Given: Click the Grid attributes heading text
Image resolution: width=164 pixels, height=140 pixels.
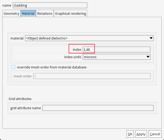Looking at the screenshot, I should (20, 99).
